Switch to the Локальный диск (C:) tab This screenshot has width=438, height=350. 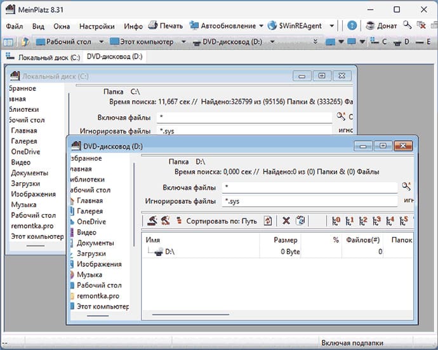(44, 57)
